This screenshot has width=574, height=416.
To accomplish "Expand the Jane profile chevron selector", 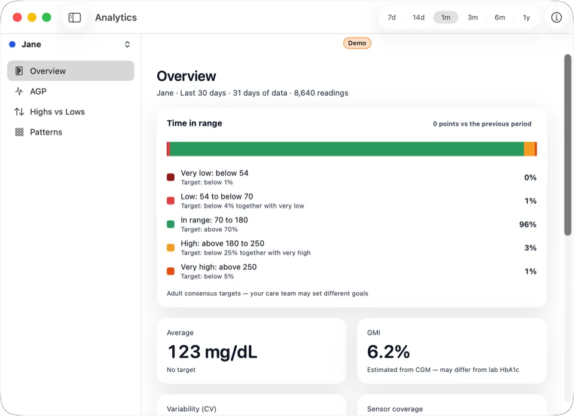I will (x=127, y=44).
